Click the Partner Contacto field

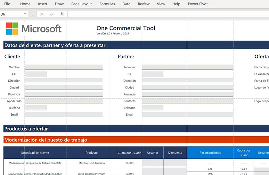coord(188,101)
